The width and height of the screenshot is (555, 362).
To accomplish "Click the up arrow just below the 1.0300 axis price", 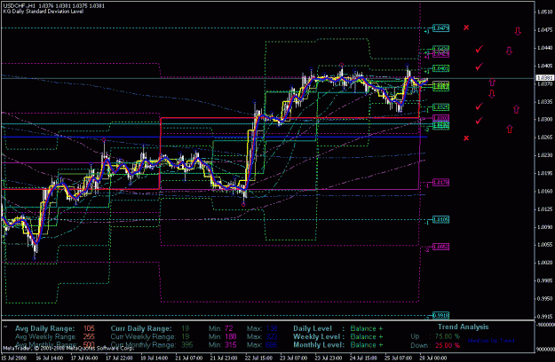I will 510,129.
